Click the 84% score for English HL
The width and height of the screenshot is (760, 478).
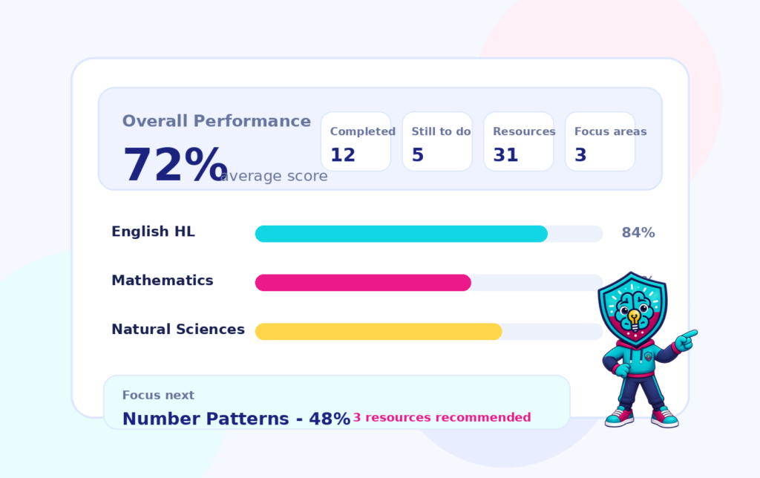pyautogui.click(x=638, y=233)
